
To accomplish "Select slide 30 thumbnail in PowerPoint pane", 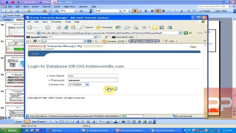I will [x=15, y=30].
